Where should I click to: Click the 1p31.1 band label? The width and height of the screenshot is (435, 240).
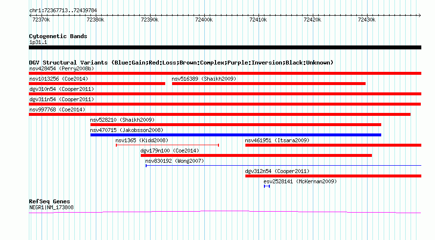point(38,42)
